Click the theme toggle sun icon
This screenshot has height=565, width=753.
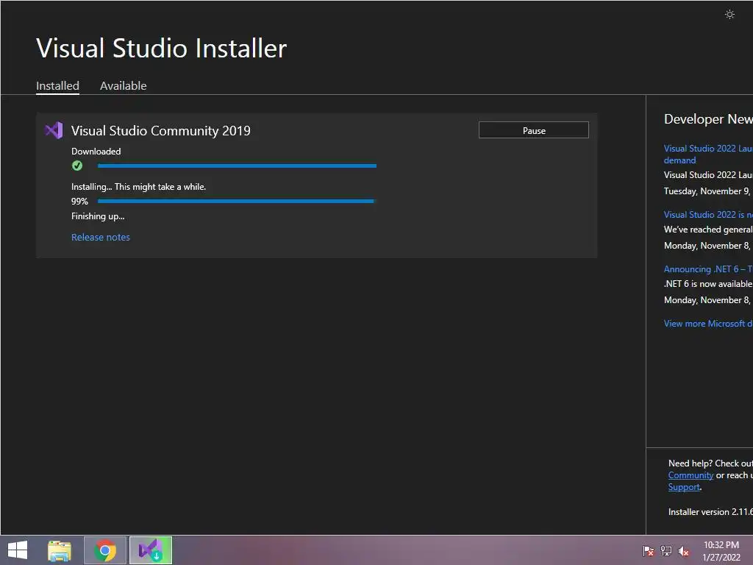729,15
